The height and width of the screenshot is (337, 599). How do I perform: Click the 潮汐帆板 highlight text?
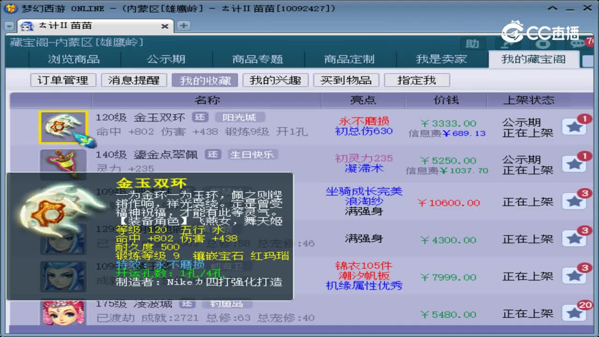click(364, 275)
